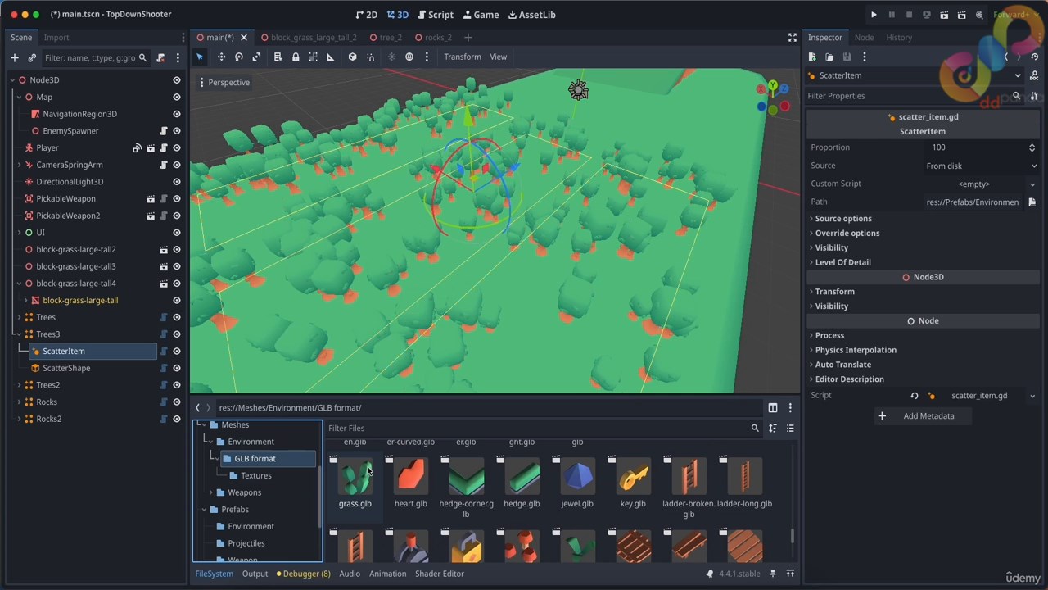
Task: Click the sort files icon
Action: 772,428
